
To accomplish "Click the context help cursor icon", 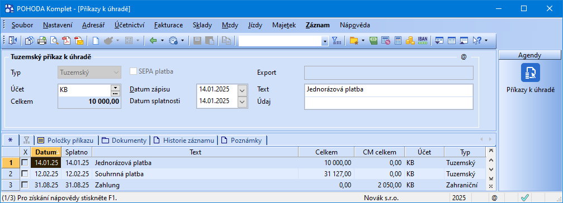I will point(477,41).
